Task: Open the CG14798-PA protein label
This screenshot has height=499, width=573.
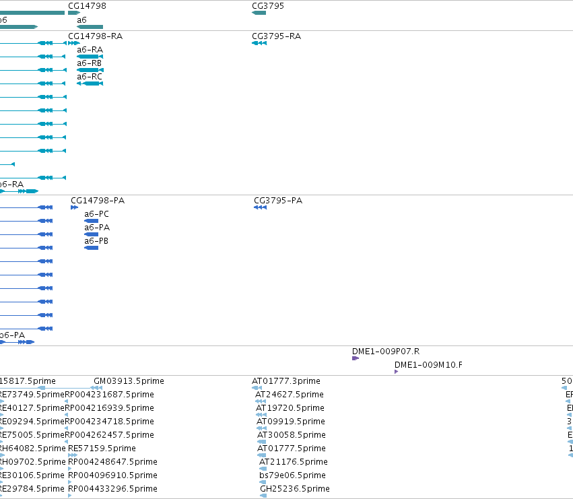Action: tap(98, 201)
